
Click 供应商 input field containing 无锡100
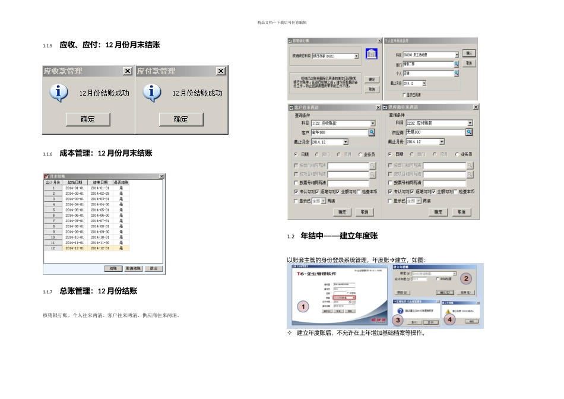(x=436, y=132)
